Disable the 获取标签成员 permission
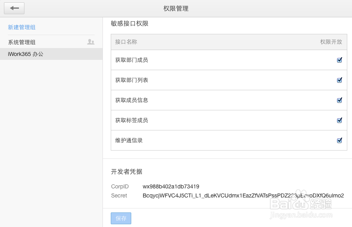The width and height of the screenshot is (352, 227). click(x=339, y=120)
